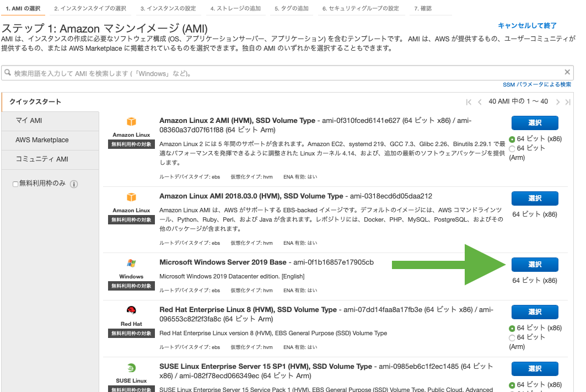This screenshot has width=586, height=392.
Task: Select 64-bit x86 for Red Hat Enterprise Linux
Action: pos(512,329)
